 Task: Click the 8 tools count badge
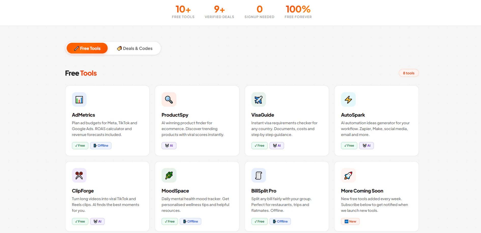tap(409, 73)
